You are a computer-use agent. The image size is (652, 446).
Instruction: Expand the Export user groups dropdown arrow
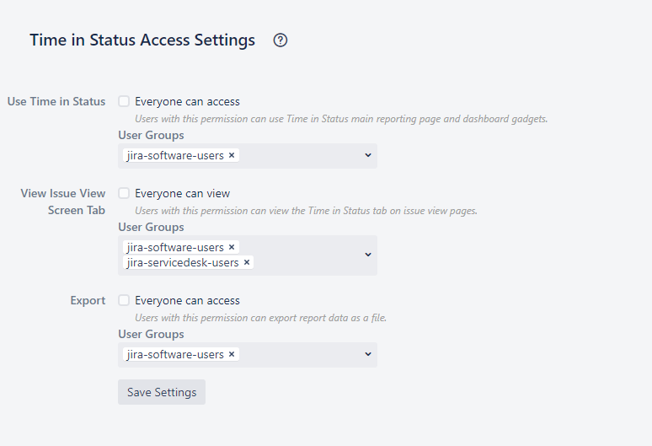368,354
